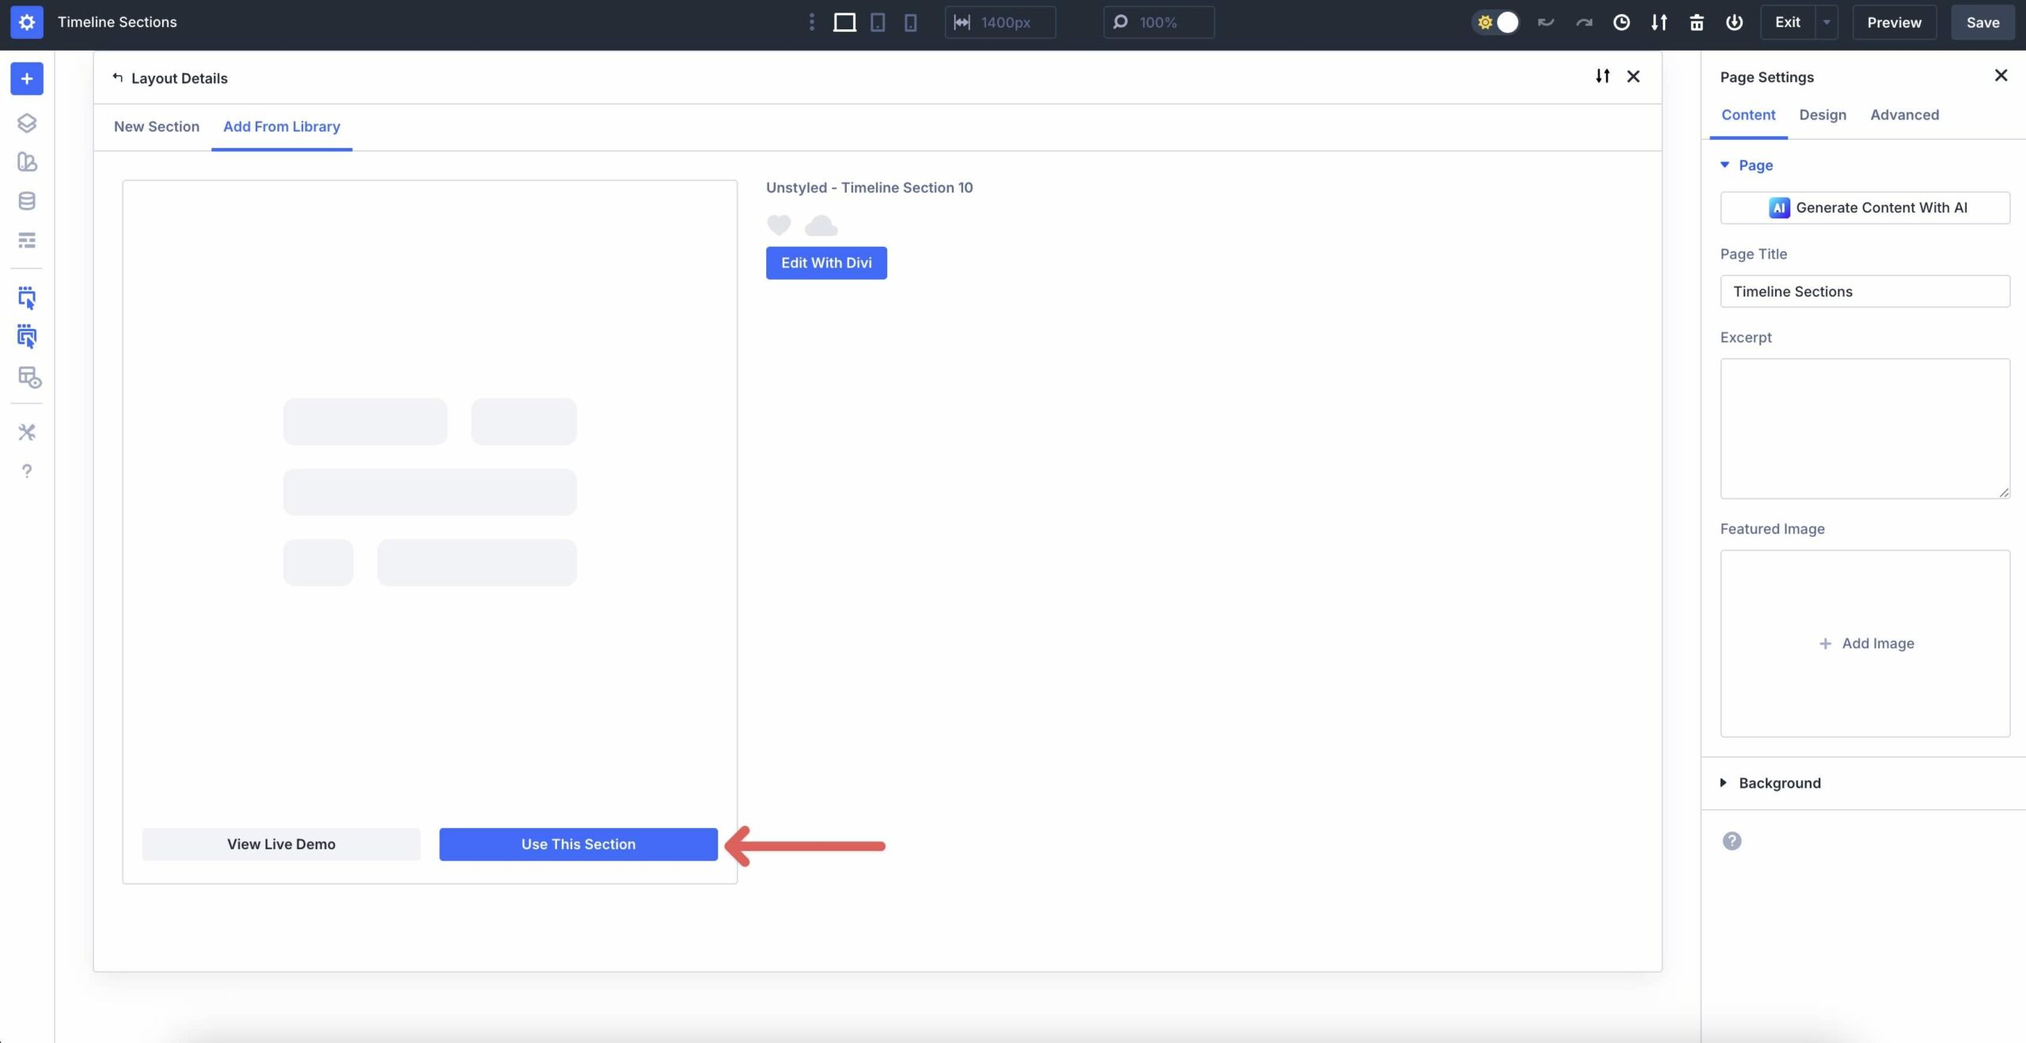2026x1043 pixels.
Task: Click the trash icon in the toolbar
Action: coord(1695,22)
